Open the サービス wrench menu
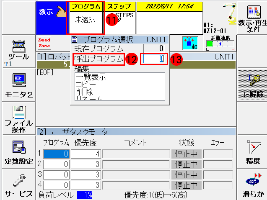The image size is (267, 200). (18, 185)
